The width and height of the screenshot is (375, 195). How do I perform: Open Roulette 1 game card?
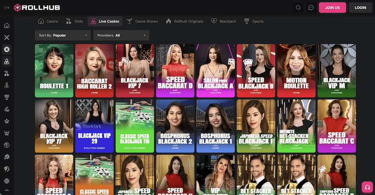point(54,71)
